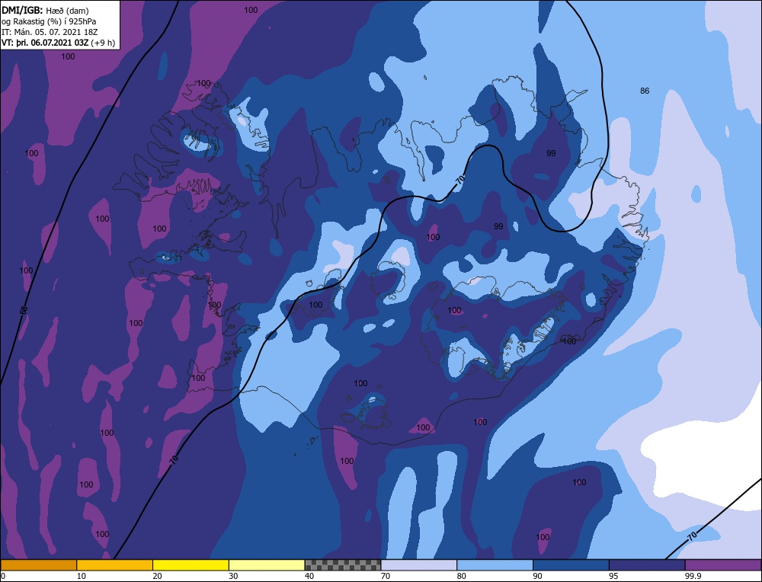Click the legend scale value '95'
Image resolution: width=762 pixels, height=582 pixels.
pos(613,576)
